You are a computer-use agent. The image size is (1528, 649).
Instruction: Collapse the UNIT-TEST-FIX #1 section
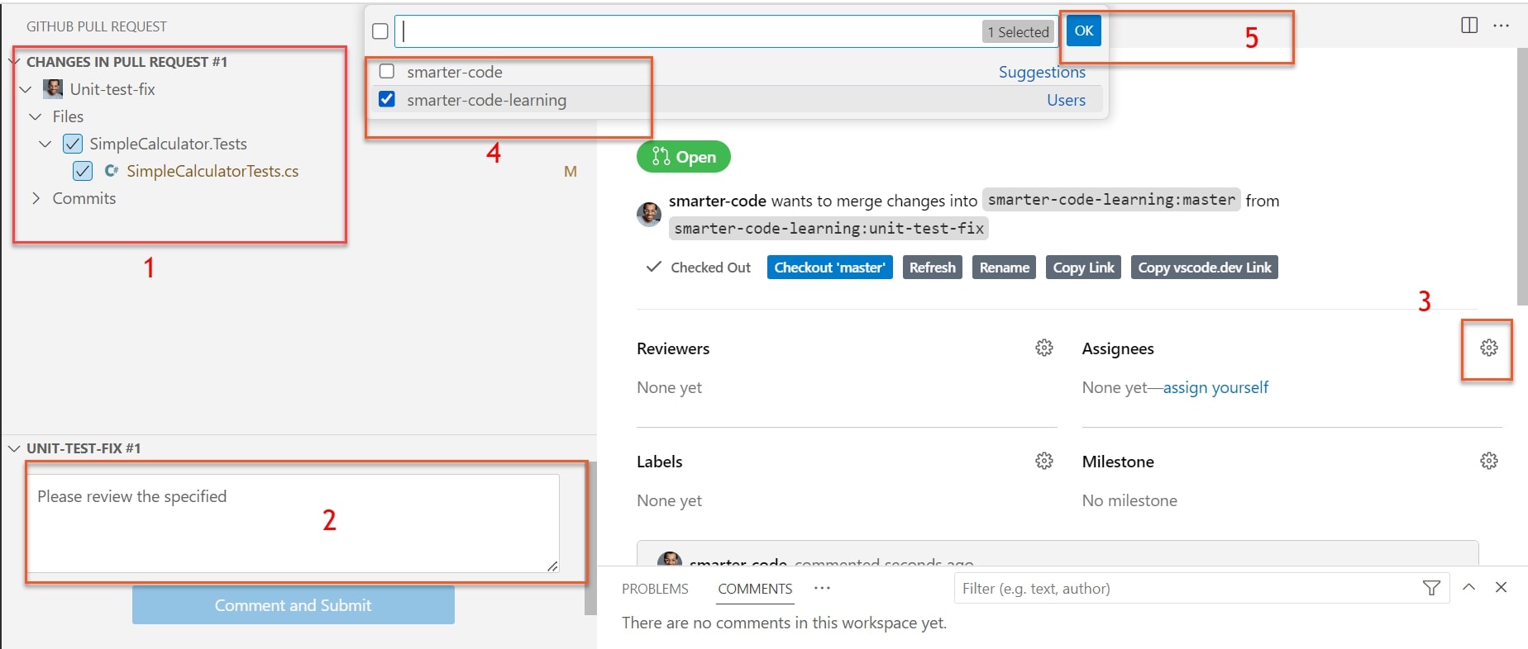pyautogui.click(x=14, y=448)
